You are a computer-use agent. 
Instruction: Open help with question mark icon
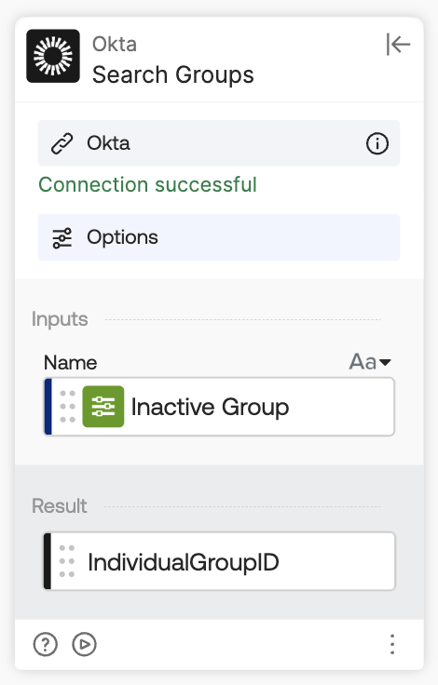click(45, 644)
